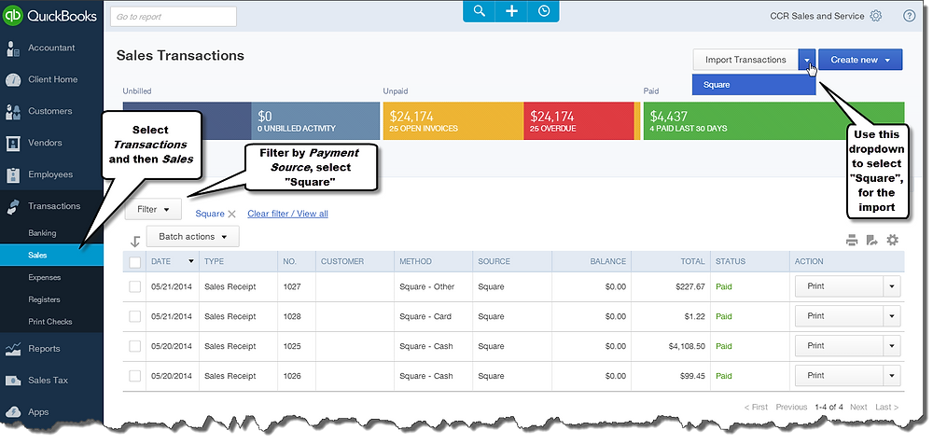This screenshot has width=933, height=444.
Task: Open the Filter dropdown
Action: 154,210
